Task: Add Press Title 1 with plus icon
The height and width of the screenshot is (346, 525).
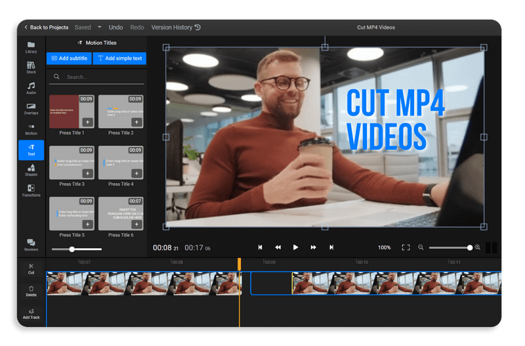Action: click(x=88, y=122)
